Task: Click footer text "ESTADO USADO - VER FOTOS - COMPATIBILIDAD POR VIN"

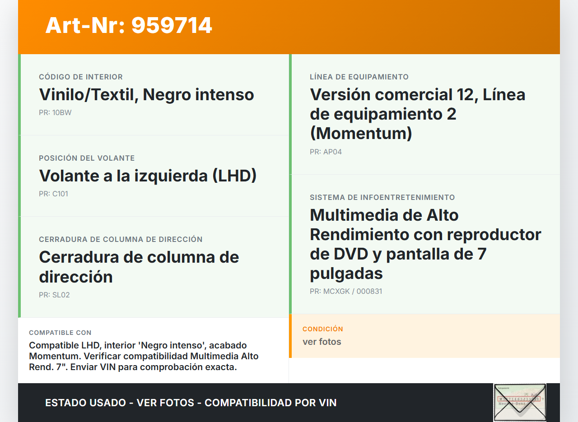Action: point(191,403)
